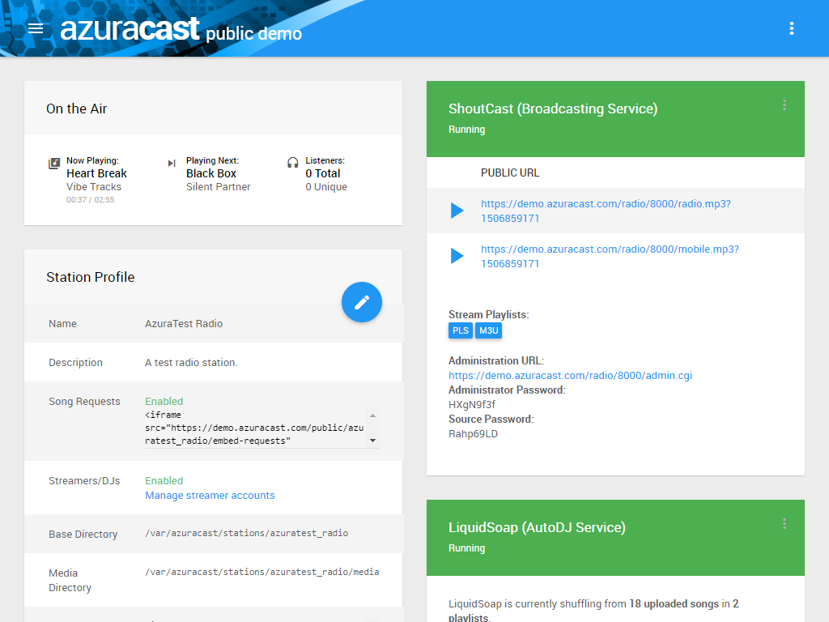Play the radio.mp3 public stream
Viewport: 829px width, 622px height.
(x=455, y=211)
